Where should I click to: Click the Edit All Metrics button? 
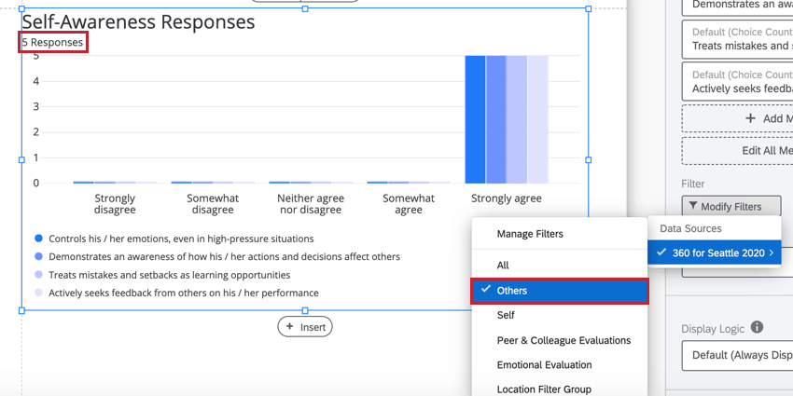pos(737,151)
